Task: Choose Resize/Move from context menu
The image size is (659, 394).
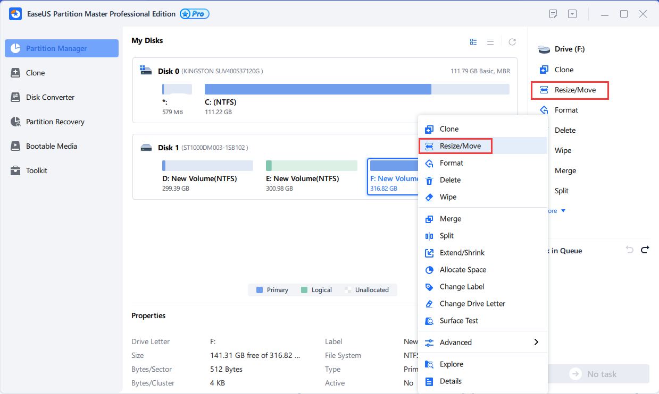Action: point(460,146)
